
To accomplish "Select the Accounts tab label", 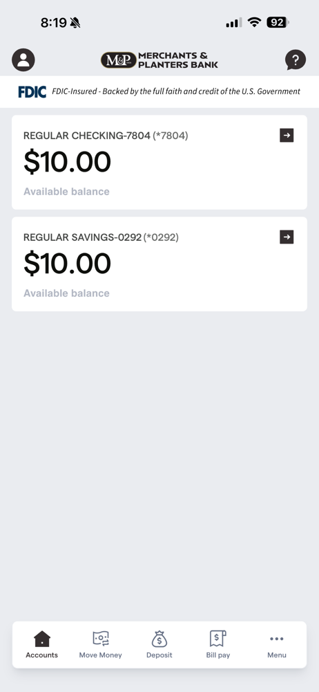I will click(42, 655).
